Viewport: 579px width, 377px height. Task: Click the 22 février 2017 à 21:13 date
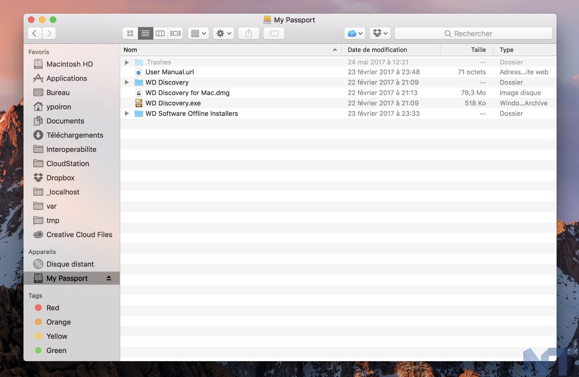383,93
